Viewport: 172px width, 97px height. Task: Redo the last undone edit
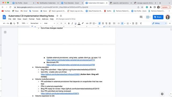point(8,23)
